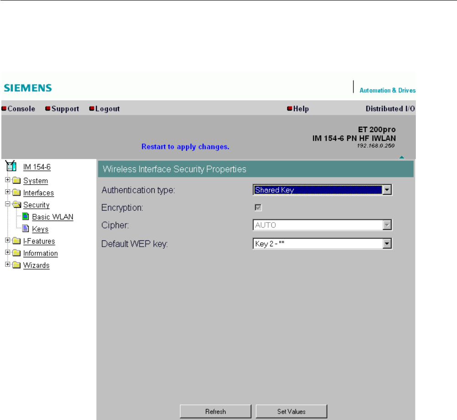457x420 pixels.
Task: Click the red Logout bullet icon
Action: 92,109
